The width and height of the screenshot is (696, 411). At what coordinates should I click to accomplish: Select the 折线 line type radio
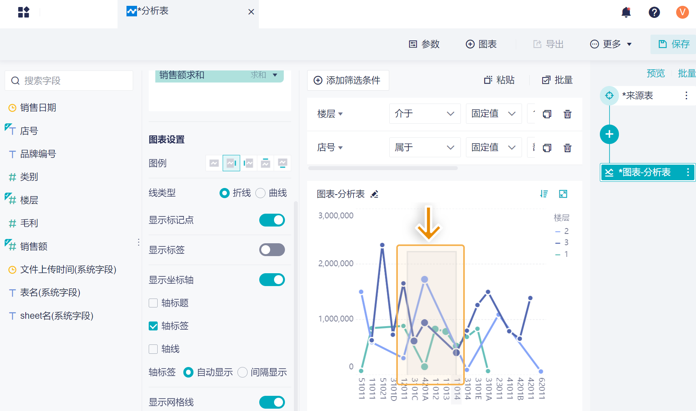click(224, 193)
